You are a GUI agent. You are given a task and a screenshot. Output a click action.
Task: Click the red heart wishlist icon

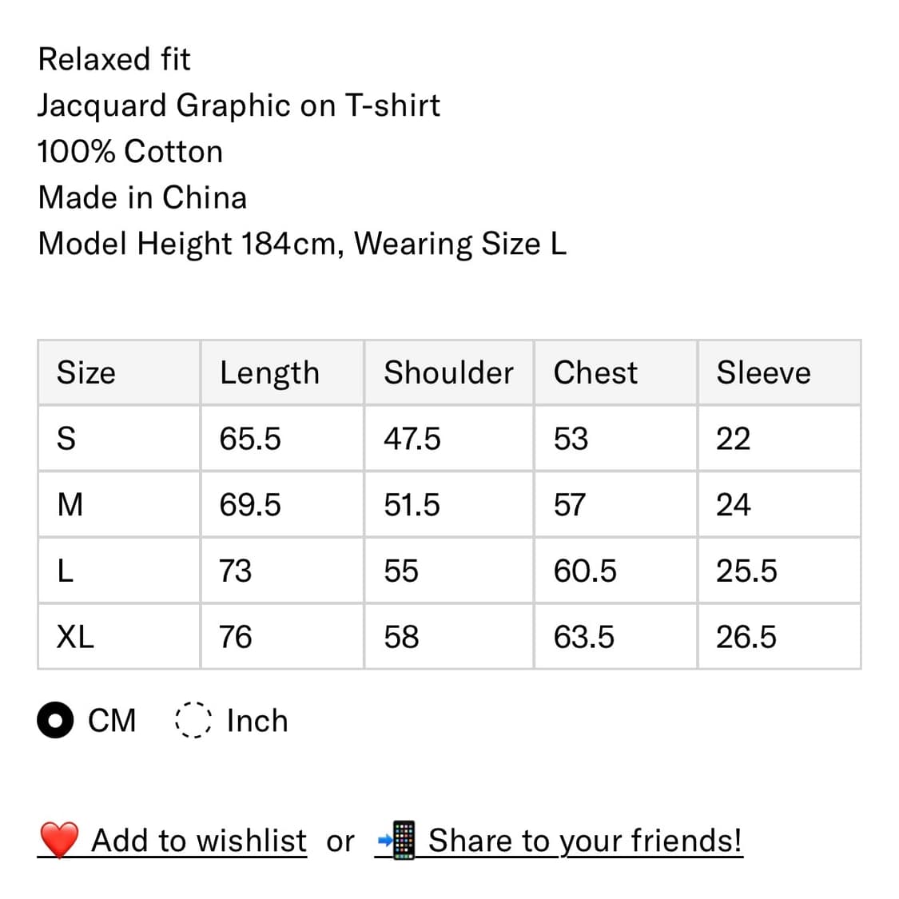[59, 840]
